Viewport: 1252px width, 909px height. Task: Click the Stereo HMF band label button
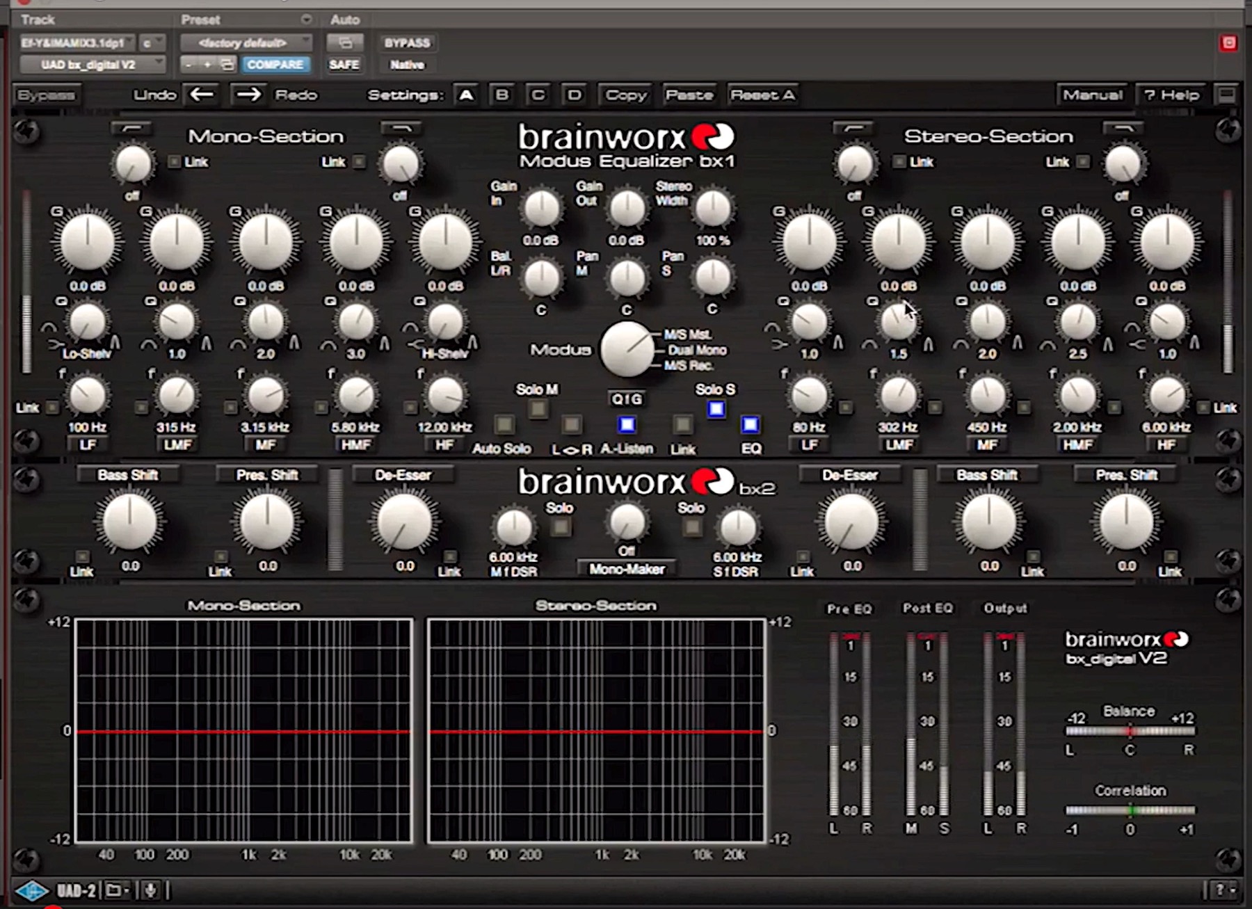(x=1077, y=444)
